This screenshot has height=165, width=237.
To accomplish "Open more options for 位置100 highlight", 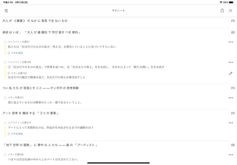I will tap(231, 62).
